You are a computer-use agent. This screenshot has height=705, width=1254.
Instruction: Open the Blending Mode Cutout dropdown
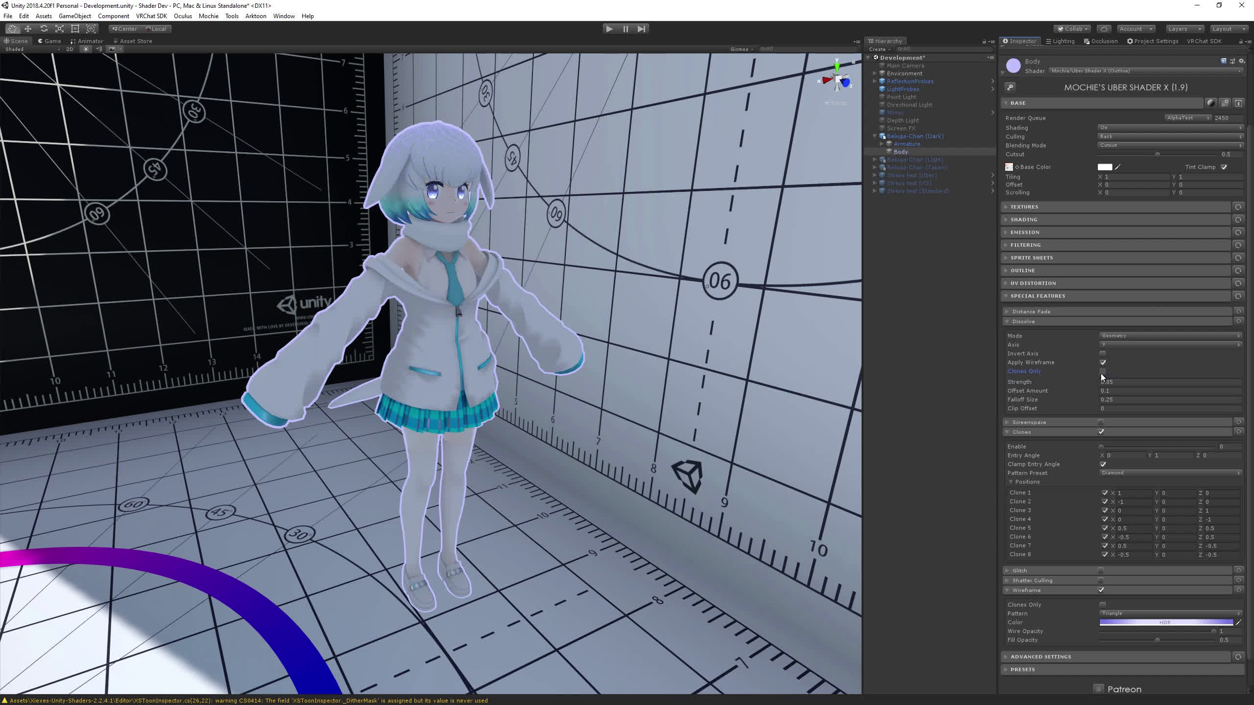[x=1170, y=145]
